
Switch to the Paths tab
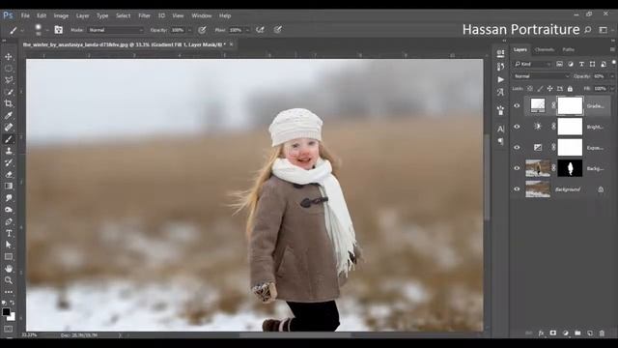(568, 49)
